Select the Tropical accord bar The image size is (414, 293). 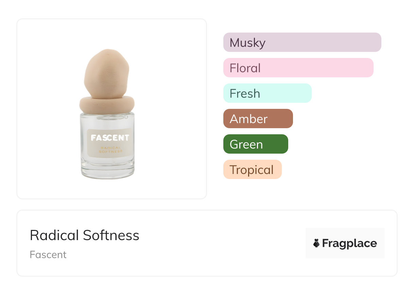252,170
